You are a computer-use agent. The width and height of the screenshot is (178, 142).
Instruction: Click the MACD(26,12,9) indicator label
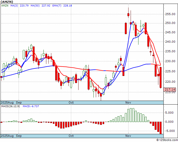(10, 106)
